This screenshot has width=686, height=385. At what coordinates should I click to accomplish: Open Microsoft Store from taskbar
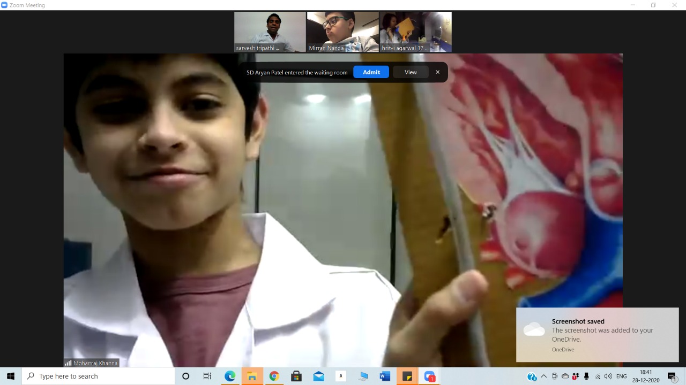(296, 376)
